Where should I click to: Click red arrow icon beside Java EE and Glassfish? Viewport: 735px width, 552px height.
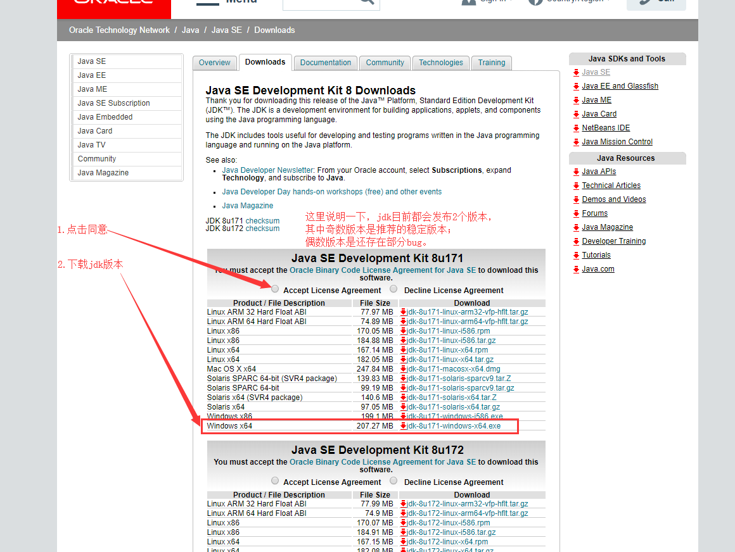pyautogui.click(x=576, y=87)
